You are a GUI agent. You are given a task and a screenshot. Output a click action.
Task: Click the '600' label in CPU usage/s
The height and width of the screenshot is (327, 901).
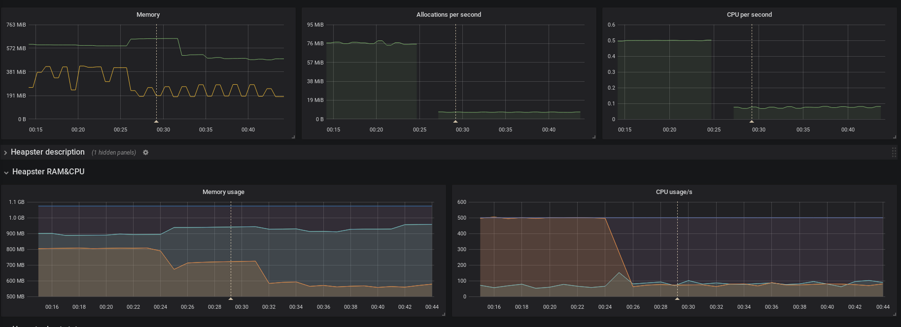point(462,202)
